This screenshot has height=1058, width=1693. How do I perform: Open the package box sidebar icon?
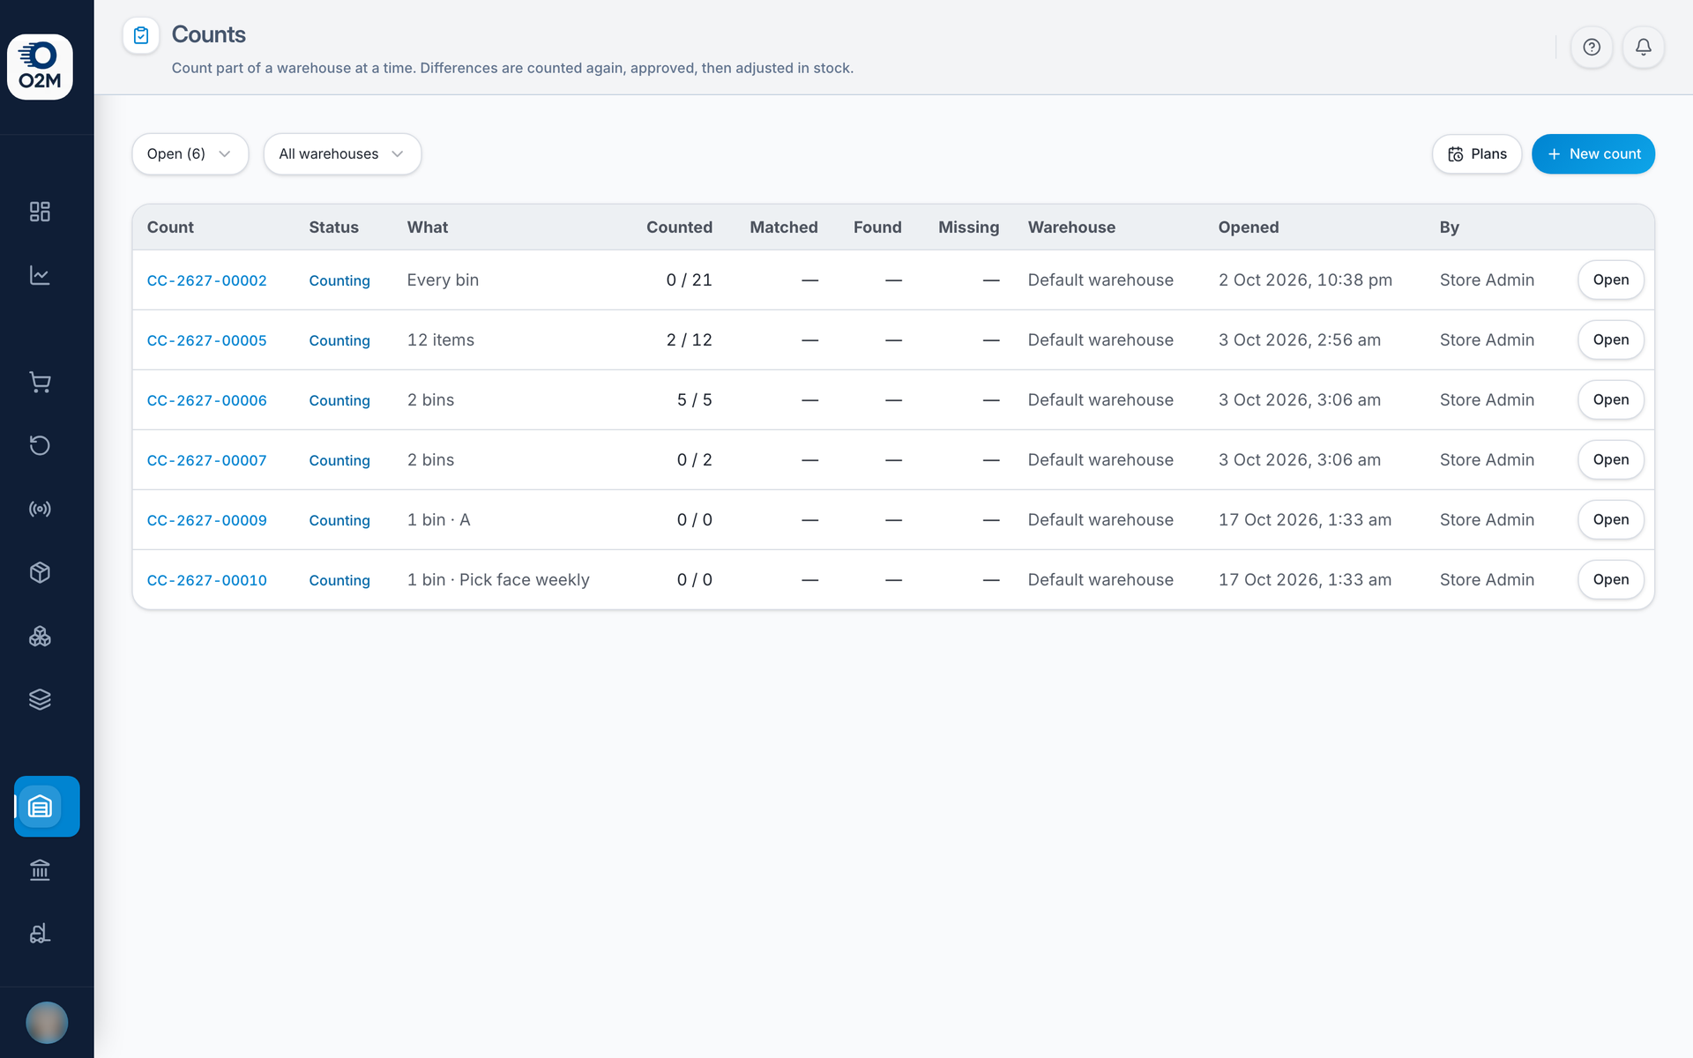click(x=40, y=572)
